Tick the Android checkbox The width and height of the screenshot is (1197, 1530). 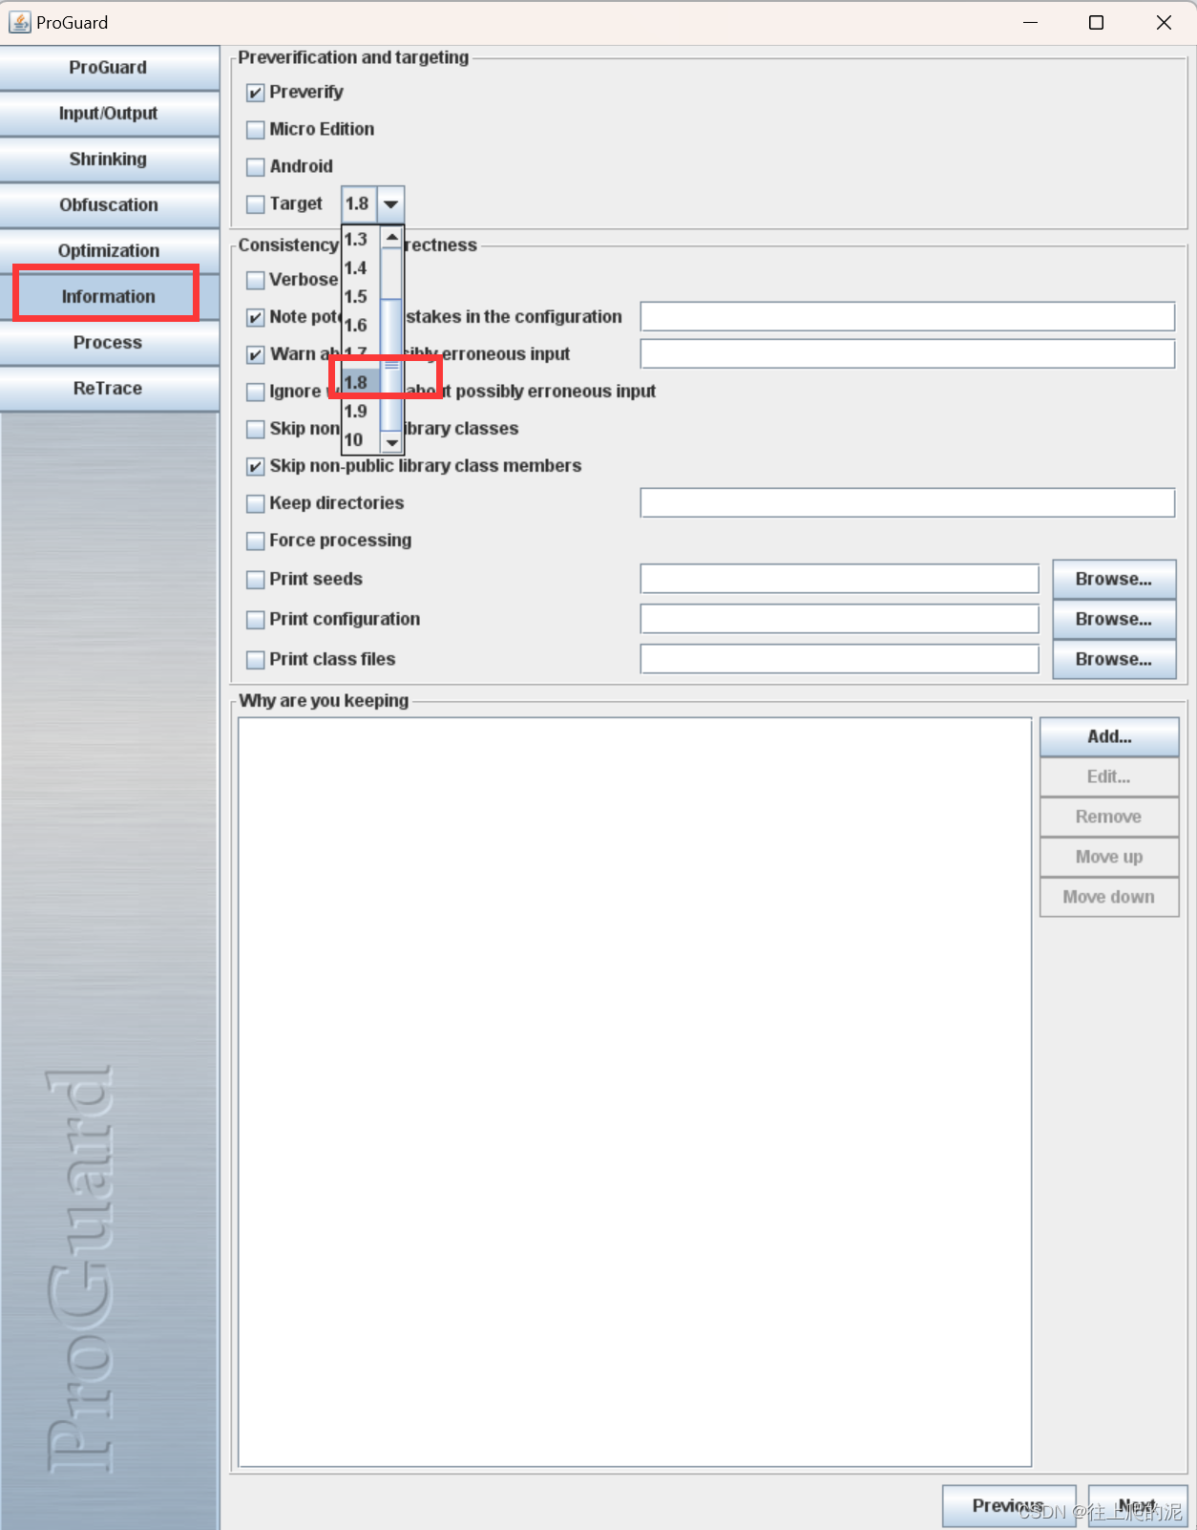255,167
